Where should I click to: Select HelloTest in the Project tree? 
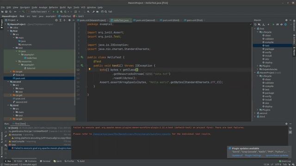pyautogui.click(x=30, y=58)
